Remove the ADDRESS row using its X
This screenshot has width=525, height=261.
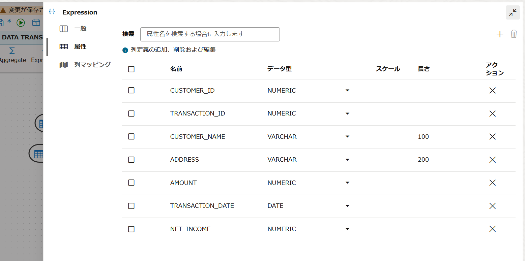(x=492, y=160)
